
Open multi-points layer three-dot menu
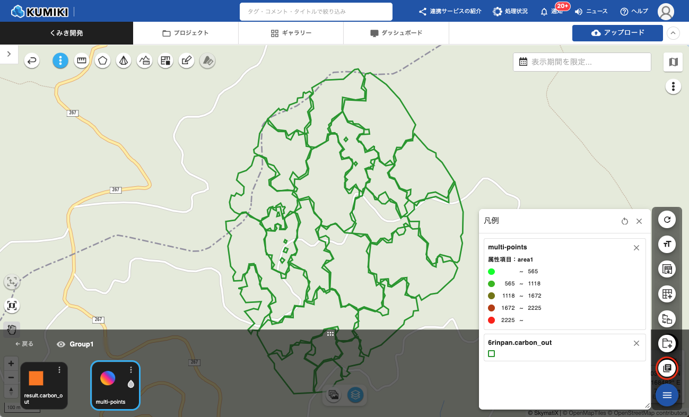coord(131,370)
